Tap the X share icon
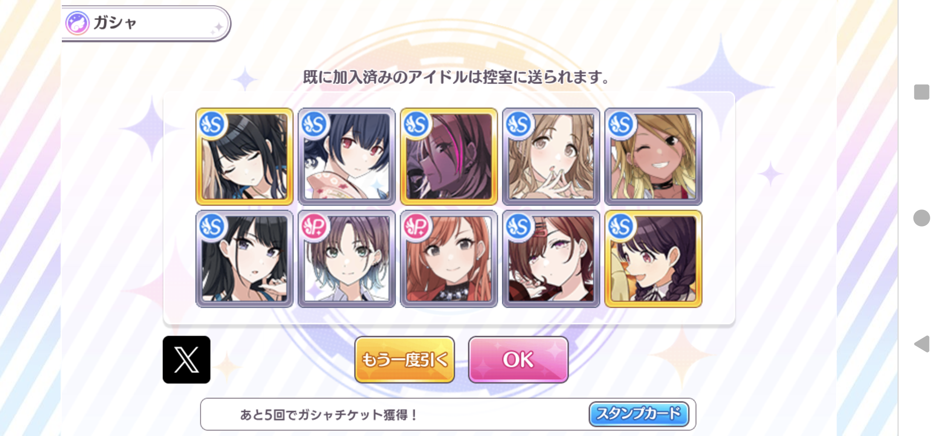Image resolution: width=946 pixels, height=436 pixels. [186, 359]
